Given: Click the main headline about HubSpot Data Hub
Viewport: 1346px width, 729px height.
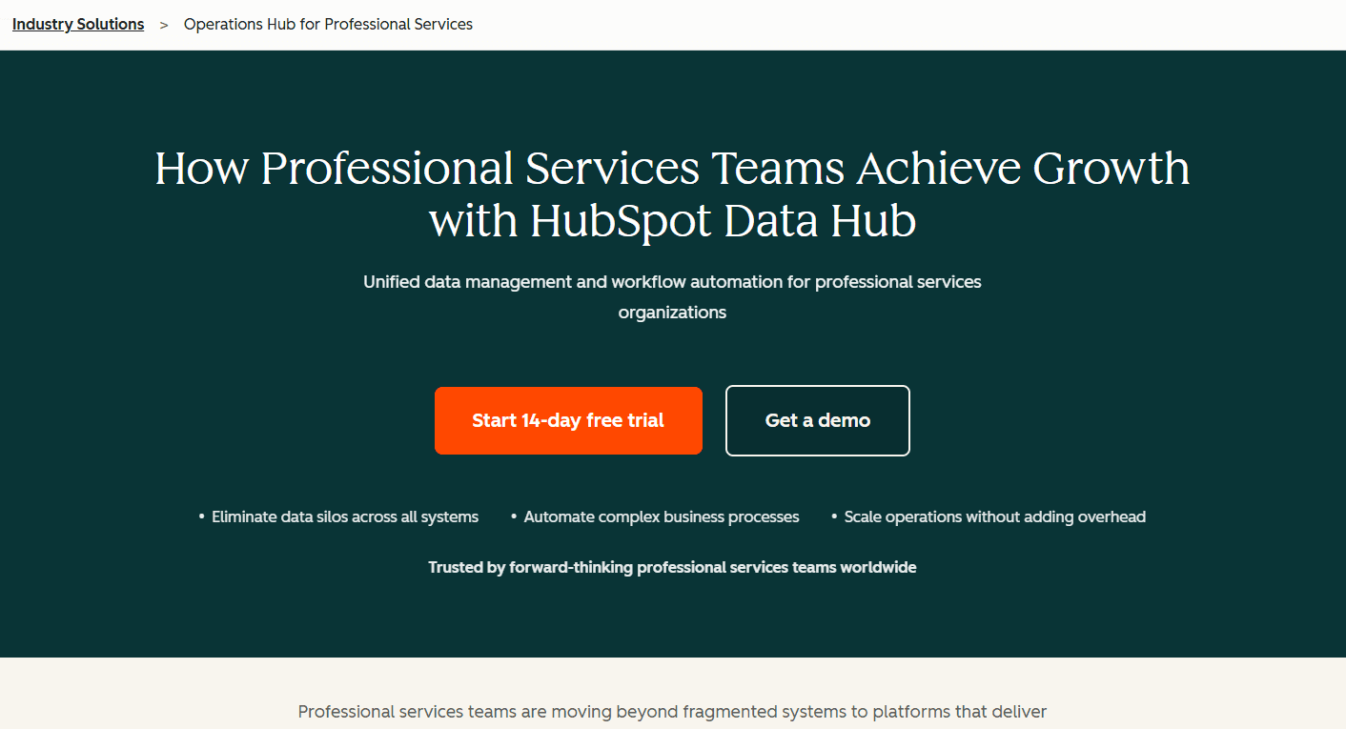Looking at the screenshot, I should [x=672, y=194].
